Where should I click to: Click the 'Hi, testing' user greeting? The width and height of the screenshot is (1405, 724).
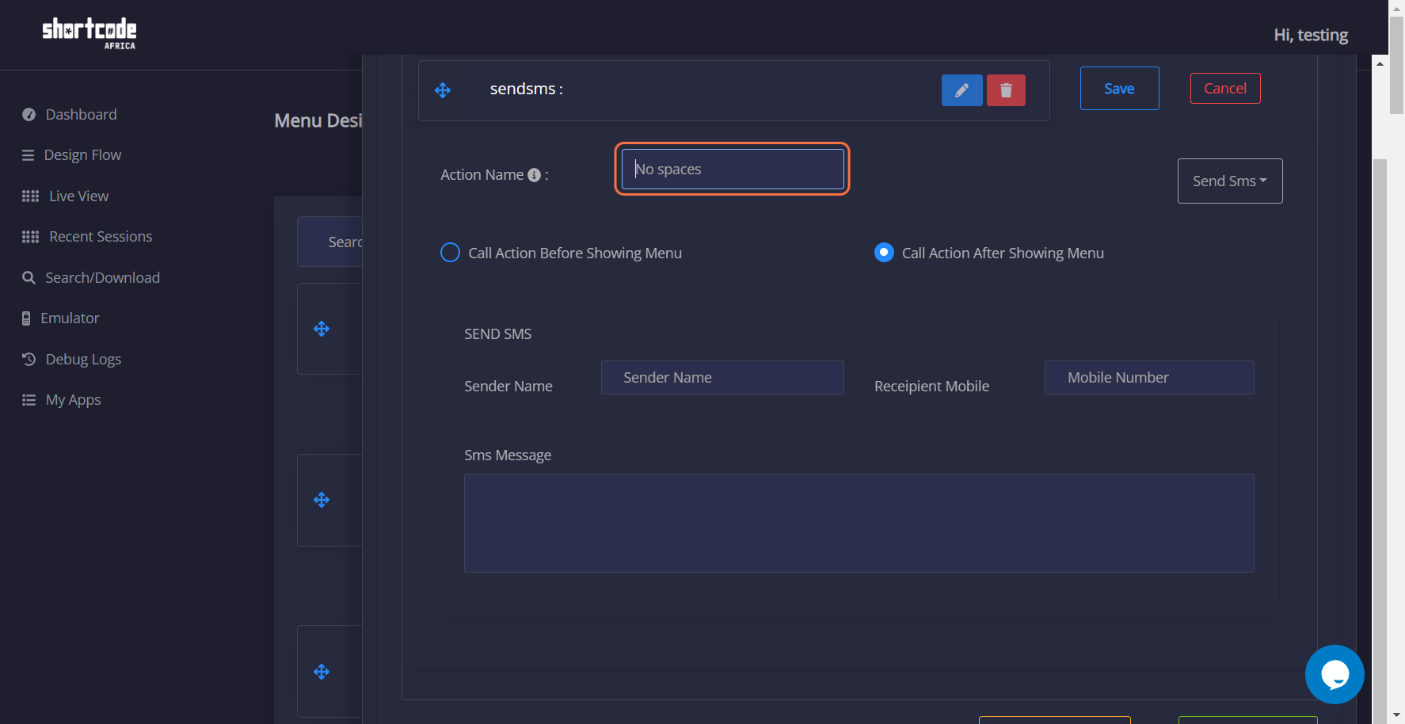[x=1311, y=35]
